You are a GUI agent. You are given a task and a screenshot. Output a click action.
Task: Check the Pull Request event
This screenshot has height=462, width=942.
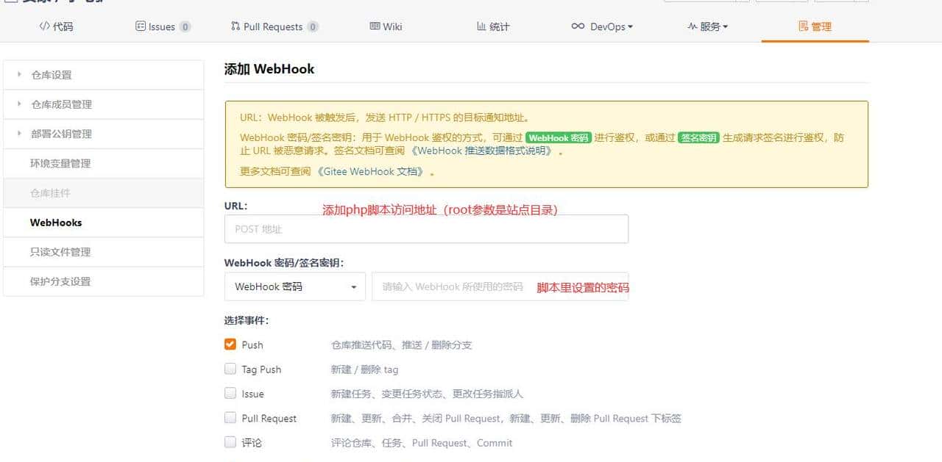[x=230, y=418]
